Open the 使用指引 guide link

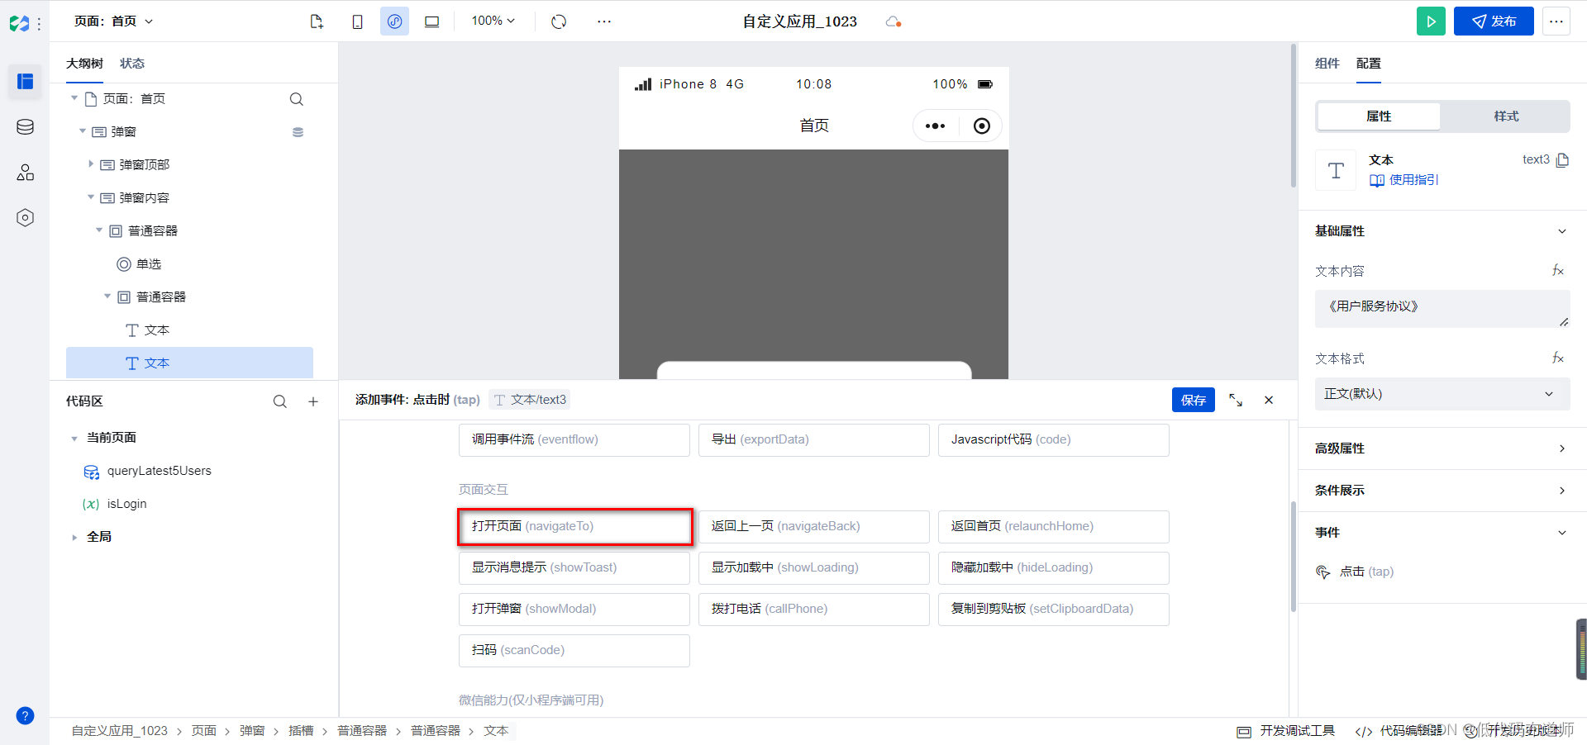coord(1404,180)
